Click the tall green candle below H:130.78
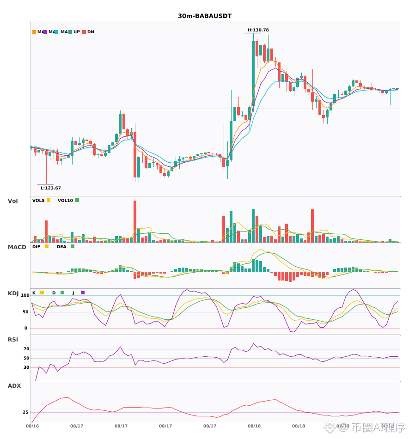 pyautogui.click(x=253, y=73)
